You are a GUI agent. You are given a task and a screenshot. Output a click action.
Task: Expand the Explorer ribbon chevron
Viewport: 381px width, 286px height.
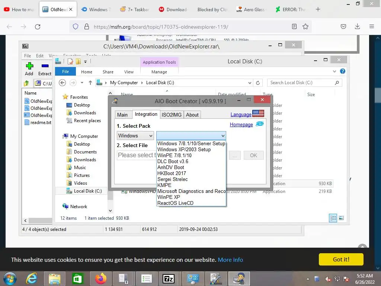(x=334, y=71)
